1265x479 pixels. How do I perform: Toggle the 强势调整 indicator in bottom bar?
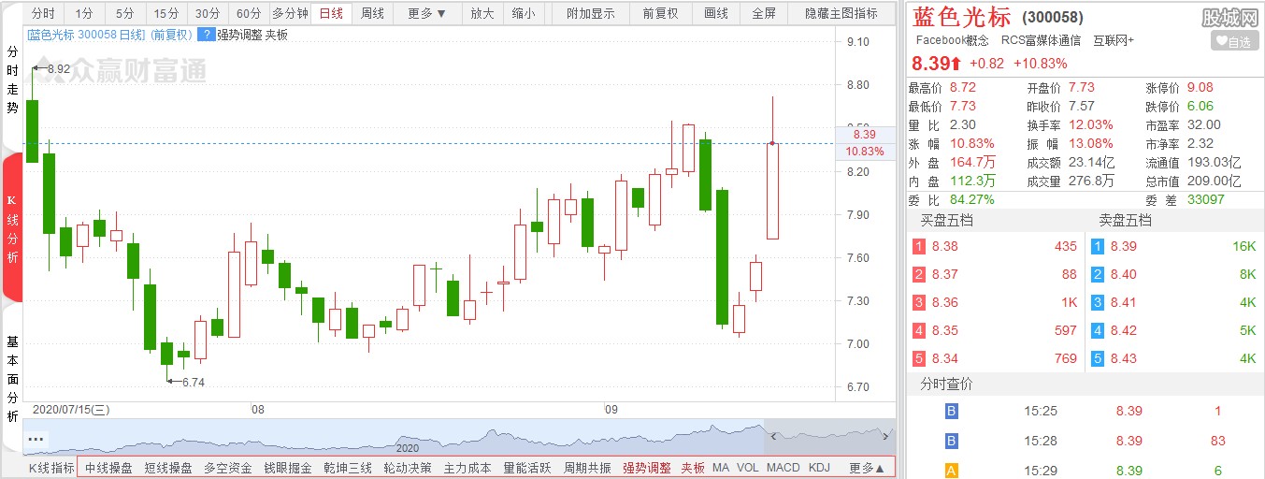tap(647, 468)
